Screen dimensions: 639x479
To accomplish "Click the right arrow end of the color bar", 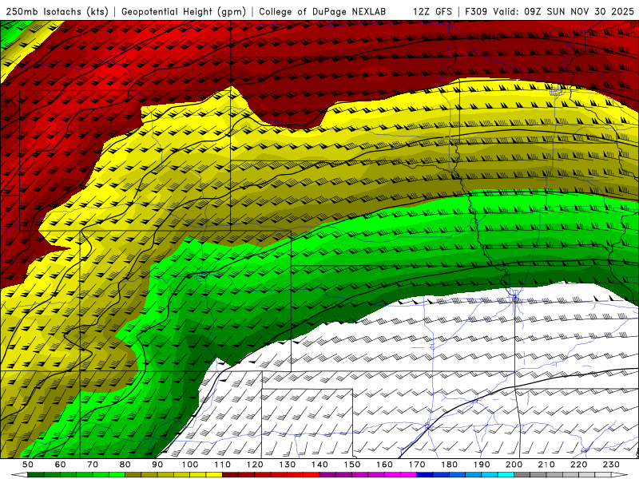I will click(x=620, y=475).
